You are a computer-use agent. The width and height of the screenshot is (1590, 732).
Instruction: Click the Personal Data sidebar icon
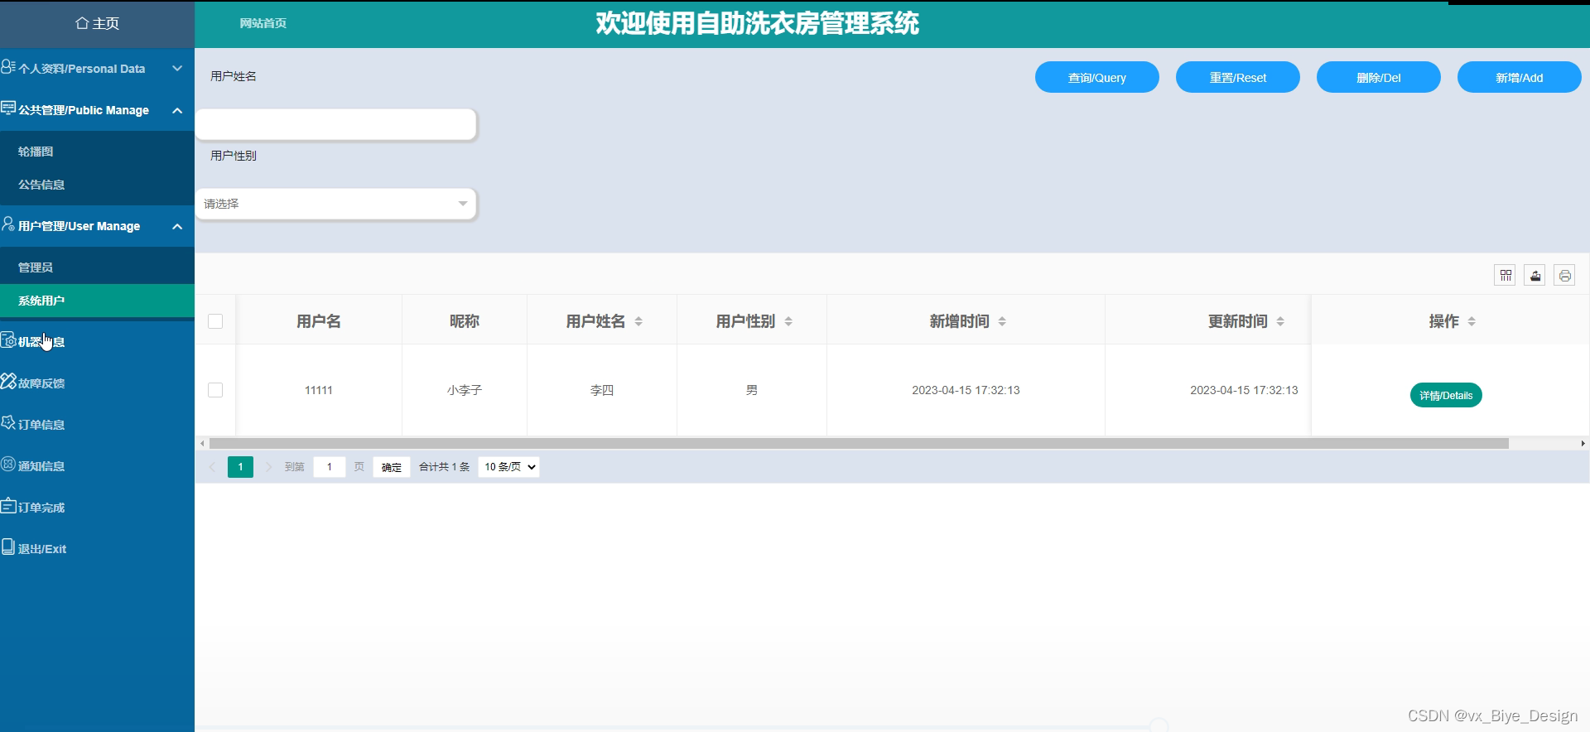[x=8, y=67]
